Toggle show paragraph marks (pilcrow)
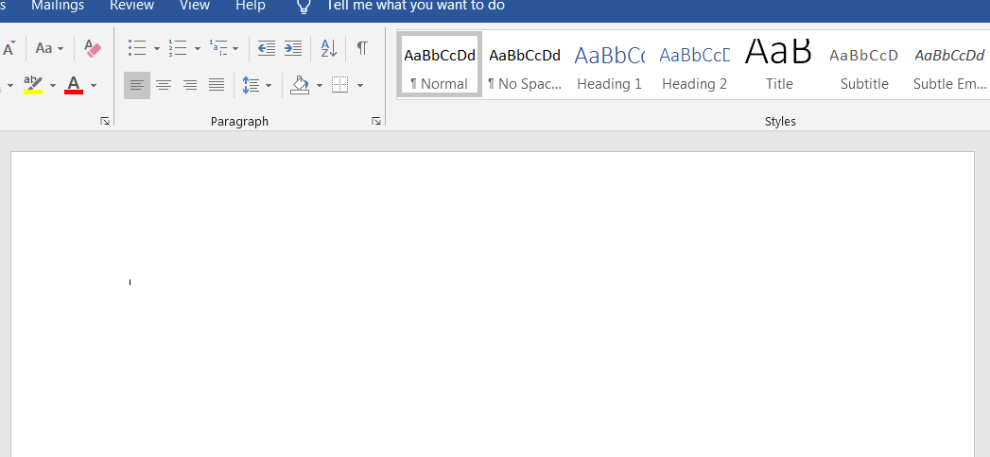Screen dimensions: 990x457 pos(362,48)
